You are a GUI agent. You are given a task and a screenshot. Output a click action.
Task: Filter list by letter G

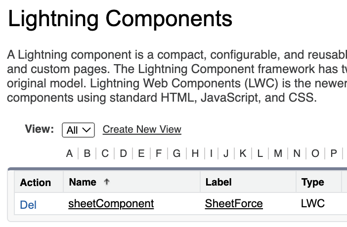(x=176, y=153)
